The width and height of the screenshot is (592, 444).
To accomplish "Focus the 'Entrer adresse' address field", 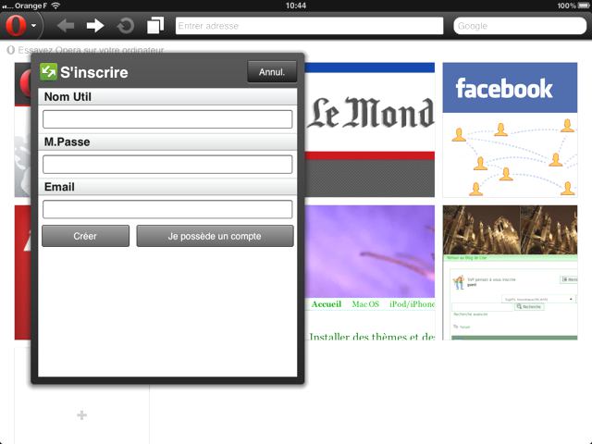I will [x=309, y=26].
